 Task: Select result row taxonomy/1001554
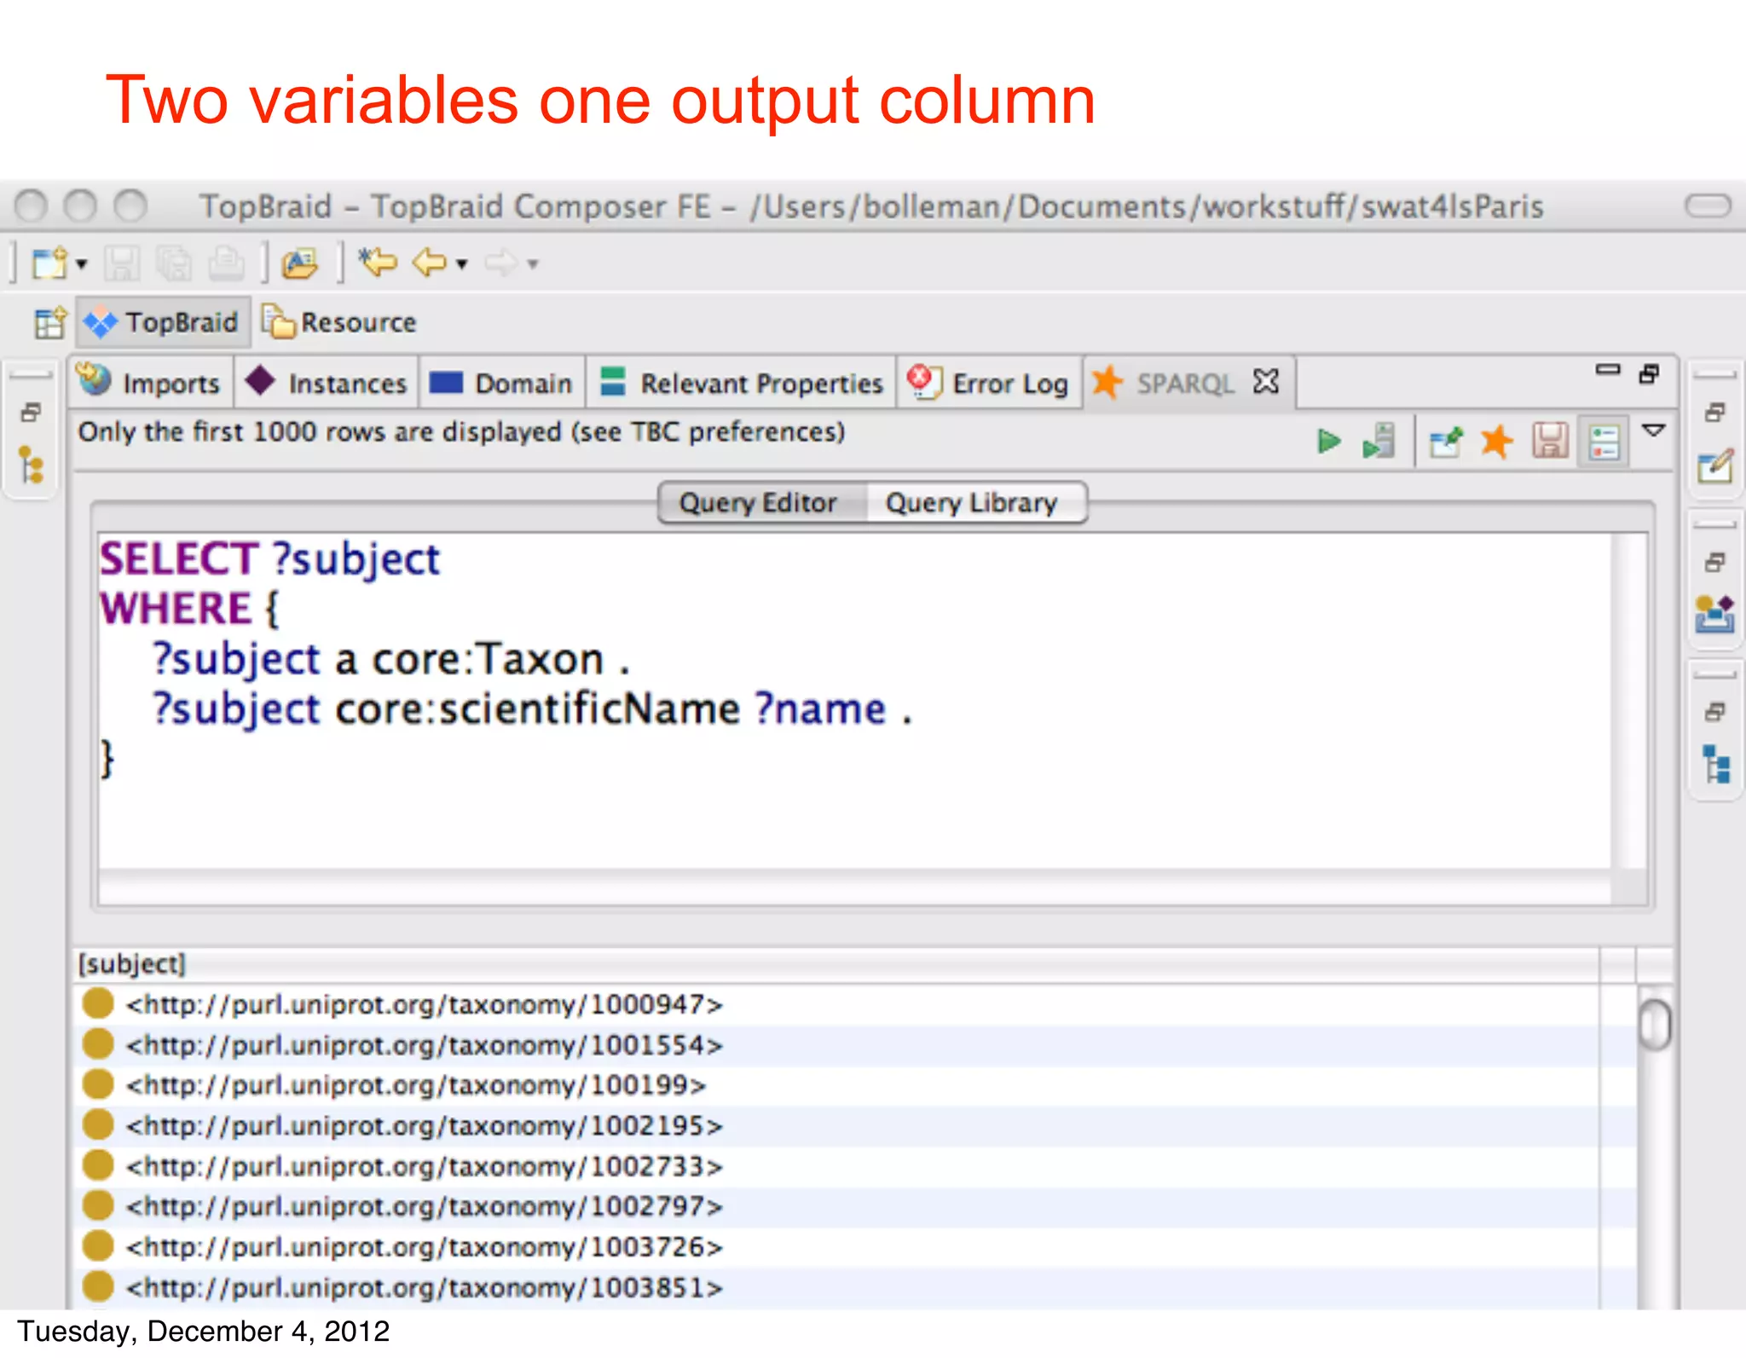[855, 1045]
